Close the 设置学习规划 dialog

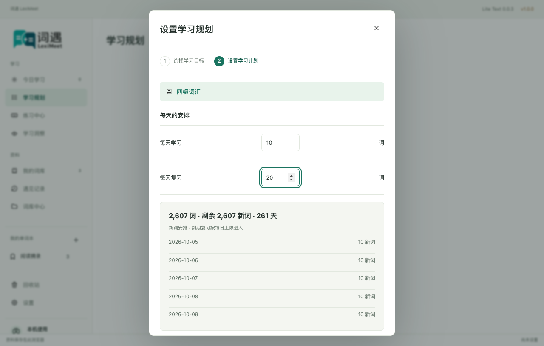[376, 28]
